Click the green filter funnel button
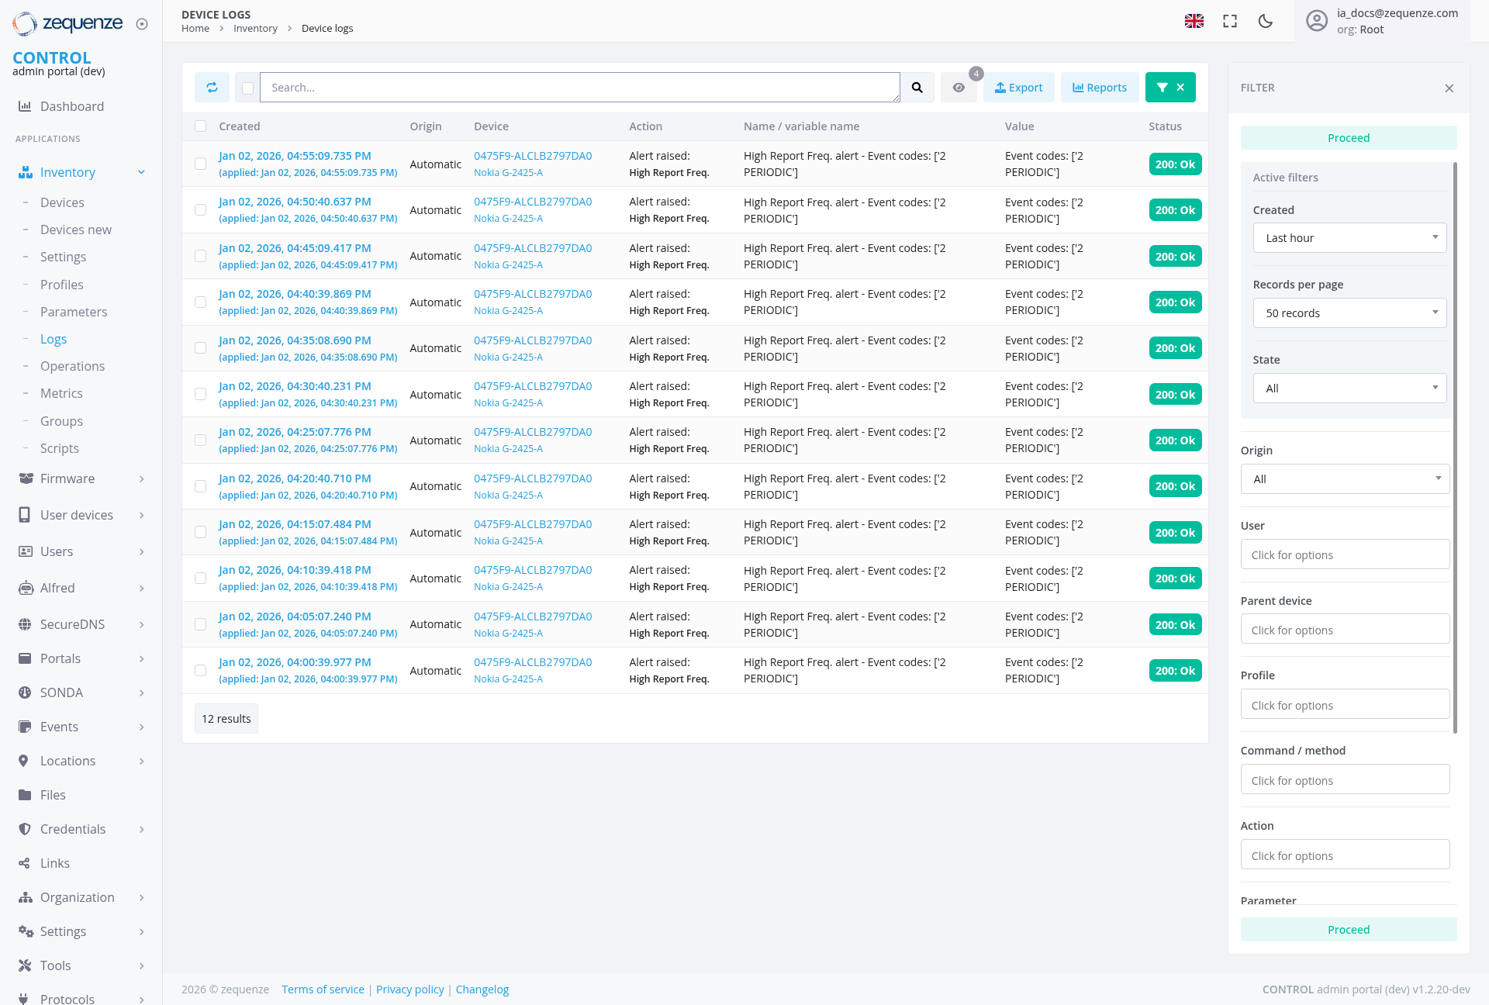The height and width of the screenshot is (1005, 1489). coord(1170,88)
